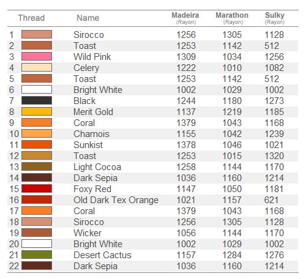Select the Desert Cactus green swatch

37,255
